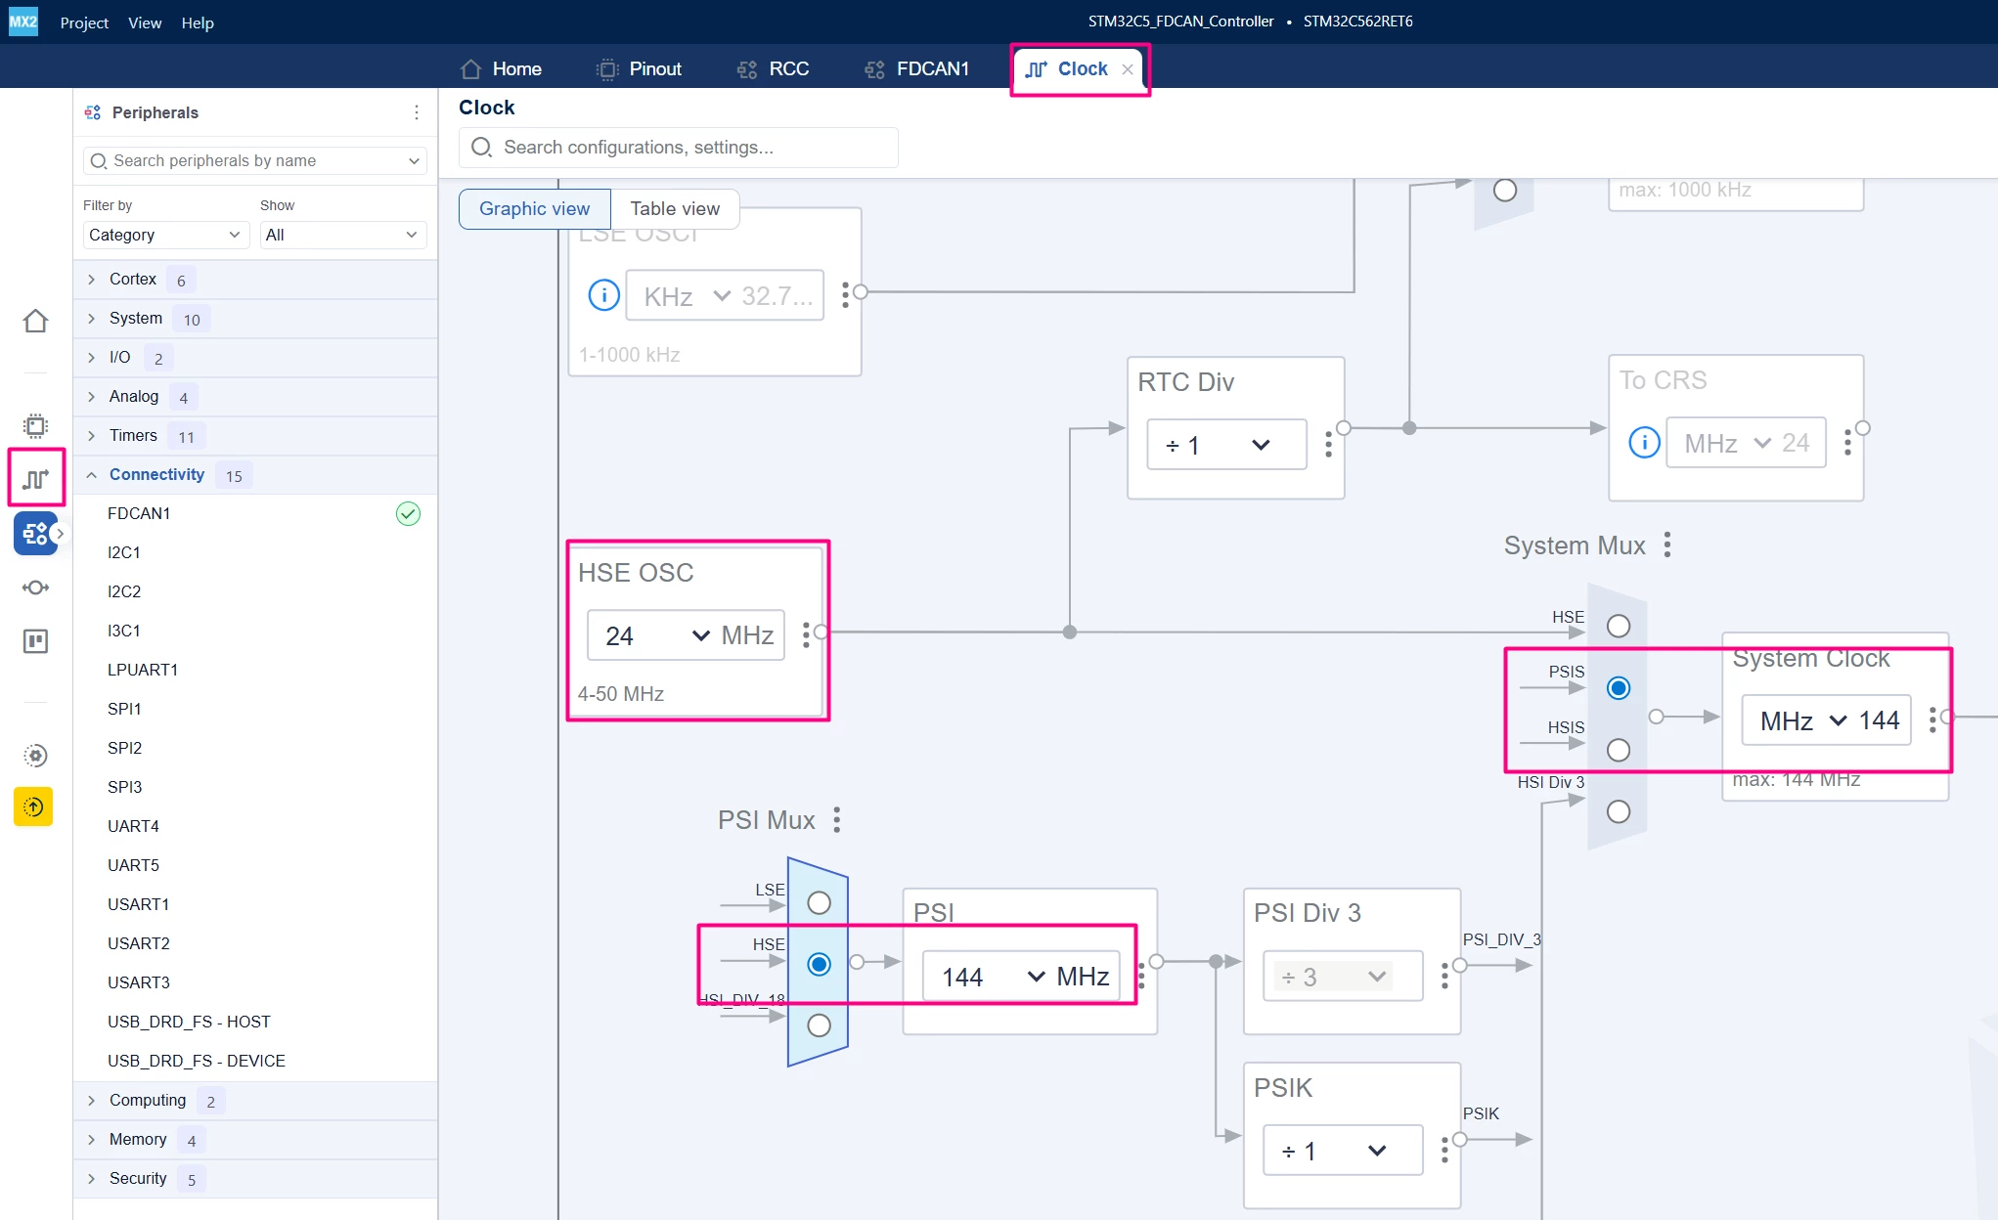Select HSIS radio in System Mux

click(1619, 750)
